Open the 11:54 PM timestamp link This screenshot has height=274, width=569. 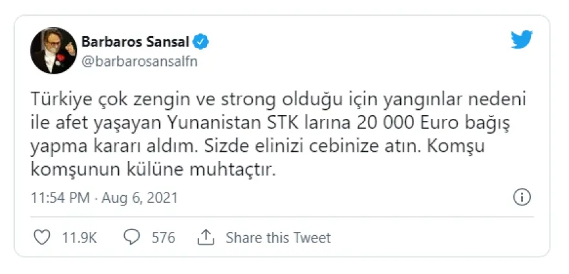tap(60, 197)
